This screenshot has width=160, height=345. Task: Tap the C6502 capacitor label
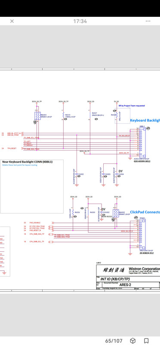(x=81, y=174)
